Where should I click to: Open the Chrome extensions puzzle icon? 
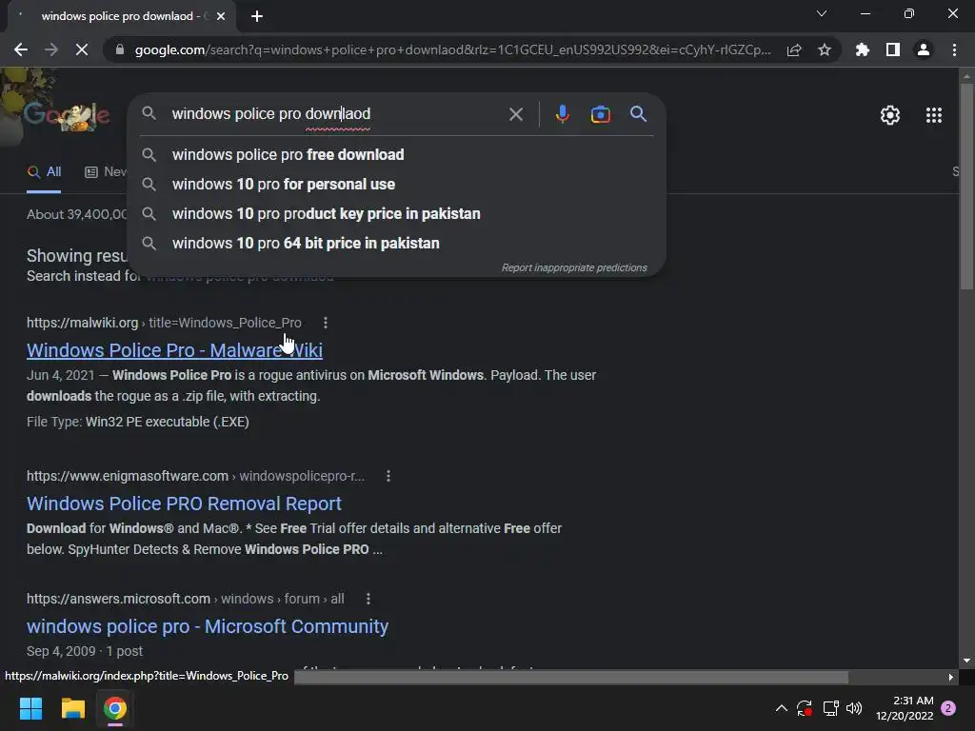pos(863,49)
